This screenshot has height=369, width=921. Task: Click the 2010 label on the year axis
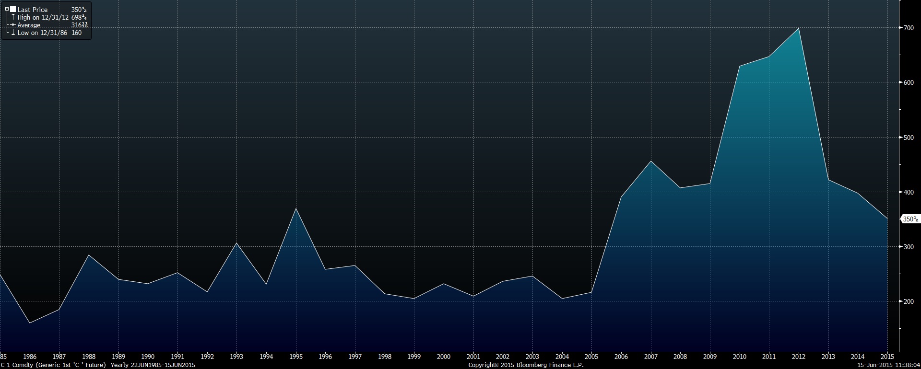click(x=739, y=357)
